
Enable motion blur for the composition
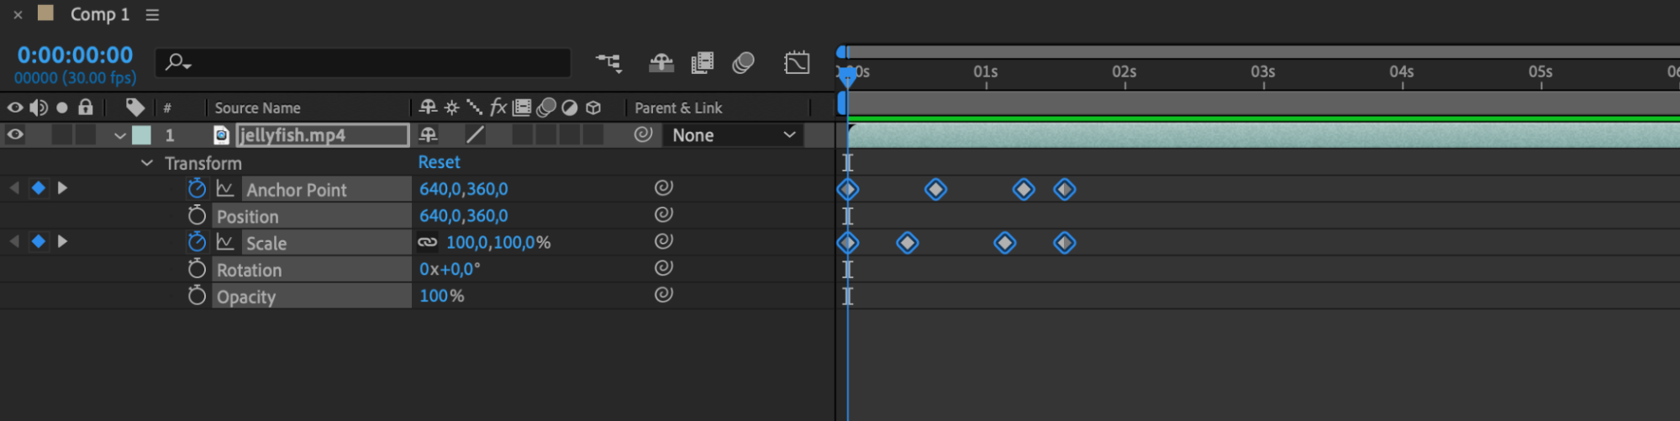pos(743,63)
